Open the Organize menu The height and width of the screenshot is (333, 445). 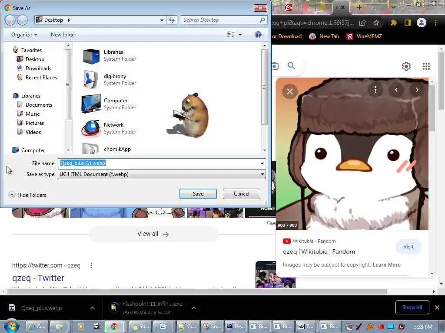point(24,35)
